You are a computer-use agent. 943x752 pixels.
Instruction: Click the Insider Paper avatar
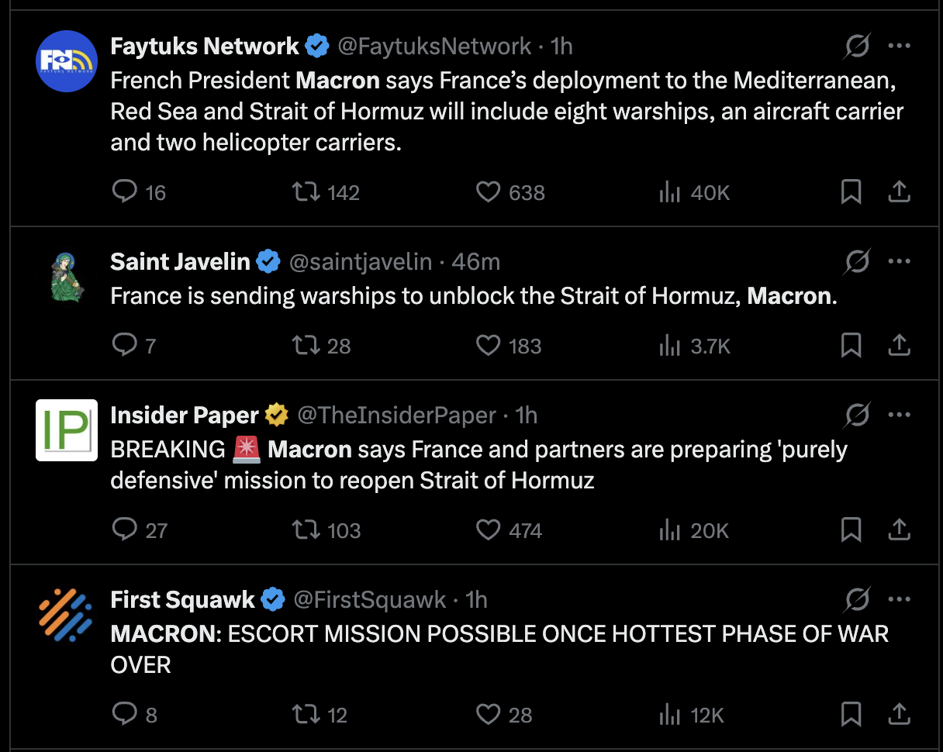click(67, 430)
